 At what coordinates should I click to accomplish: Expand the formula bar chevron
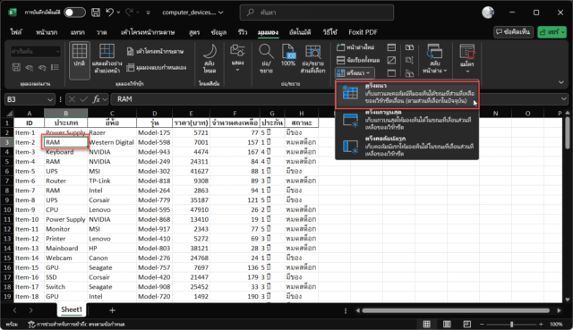(x=564, y=99)
